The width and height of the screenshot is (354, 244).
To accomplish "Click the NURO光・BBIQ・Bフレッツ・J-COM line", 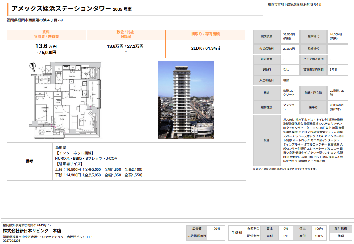I will 87,159.
